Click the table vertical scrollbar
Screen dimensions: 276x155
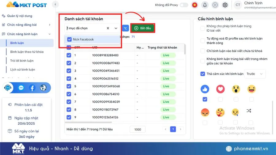pyautogui.click(x=185, y=49)
